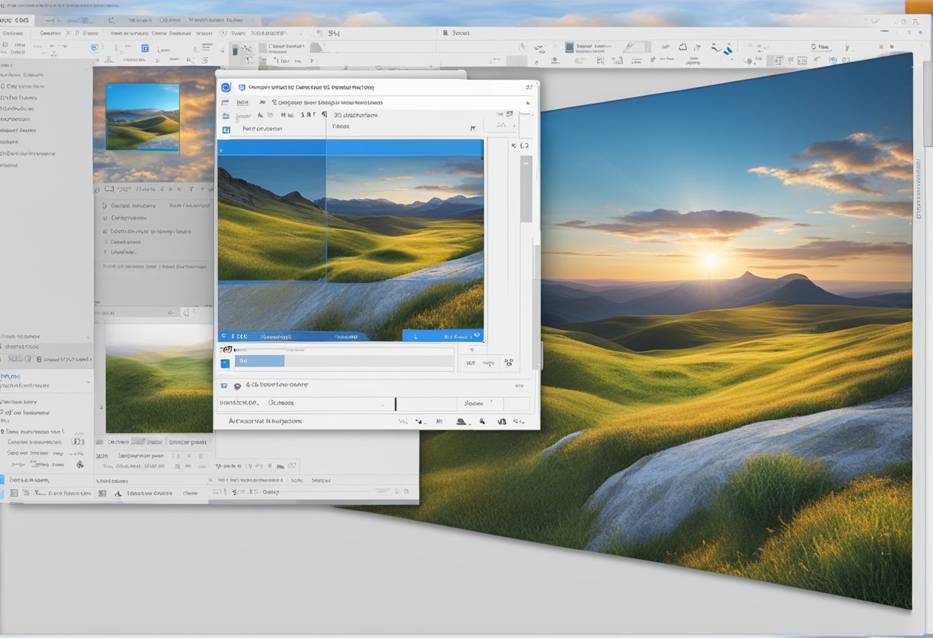Click the Save button near the filename input
Image resolution: width=933 pixels, height=638 pixels.
click(472, 401)
